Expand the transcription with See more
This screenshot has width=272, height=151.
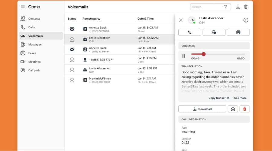240,98
